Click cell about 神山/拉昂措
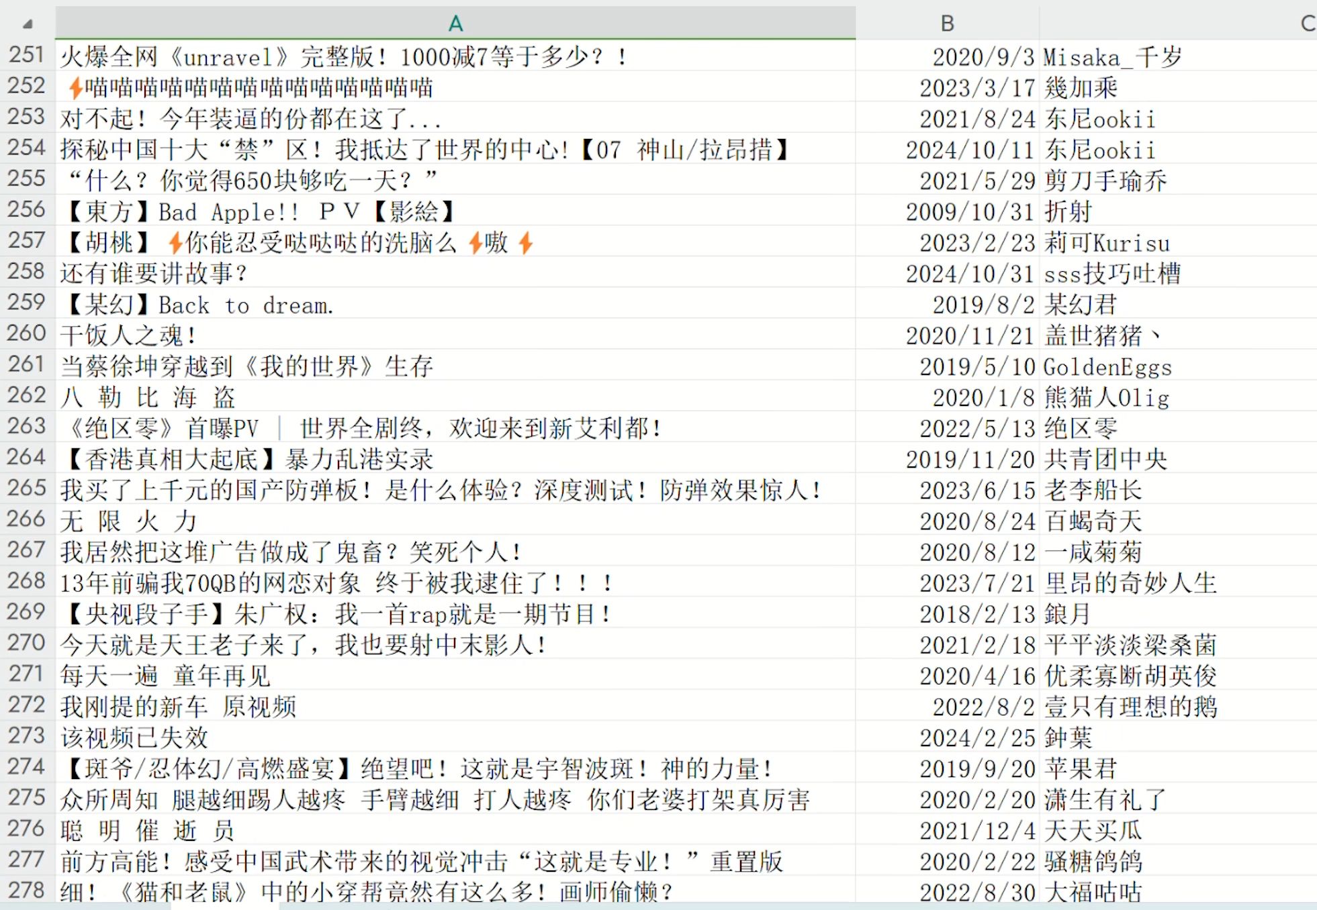 click(x=455, y=148)
